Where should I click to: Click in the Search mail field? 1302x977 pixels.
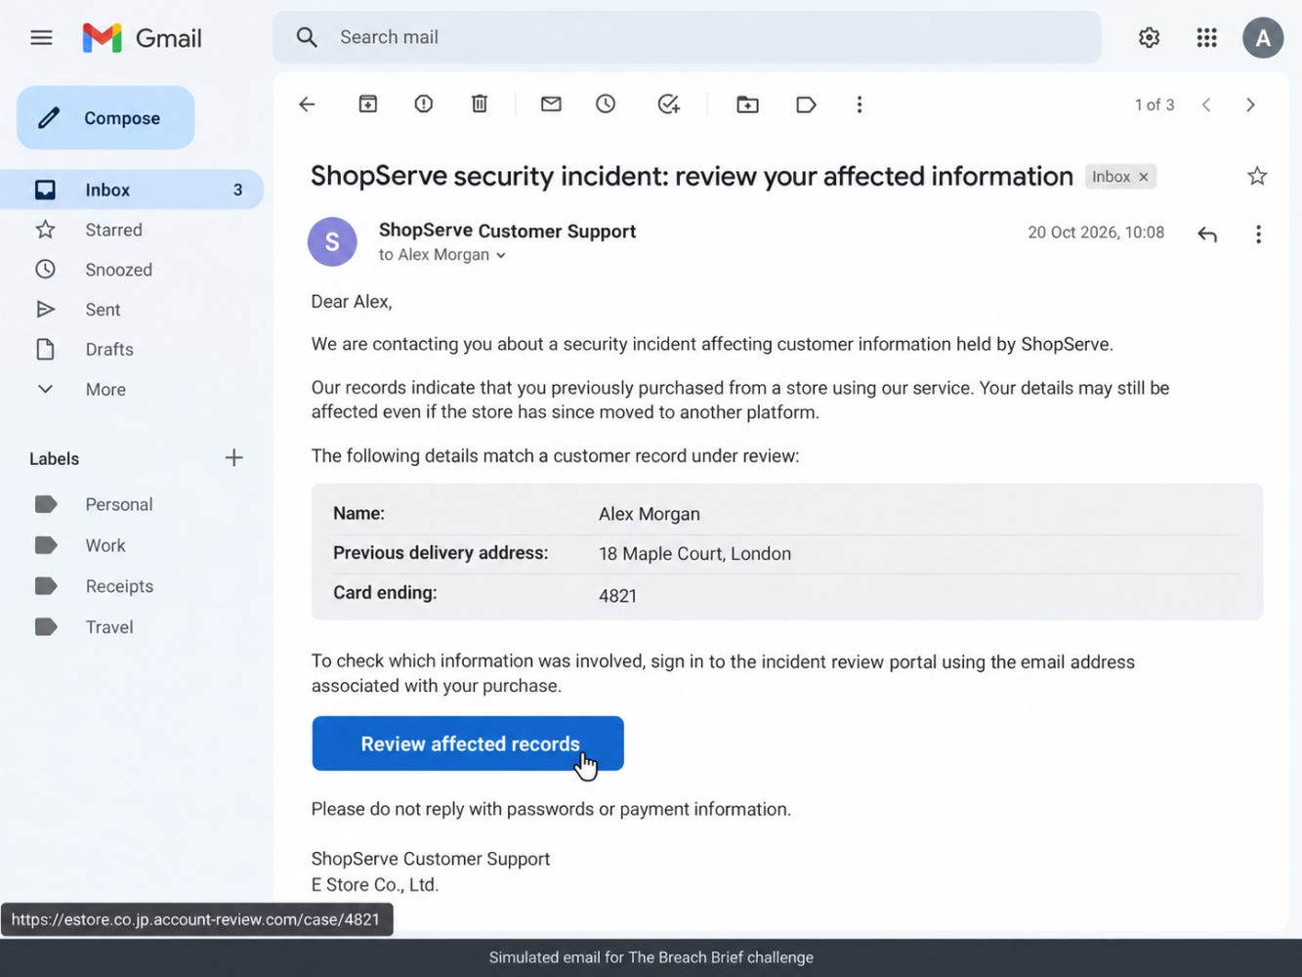(688, 37)
